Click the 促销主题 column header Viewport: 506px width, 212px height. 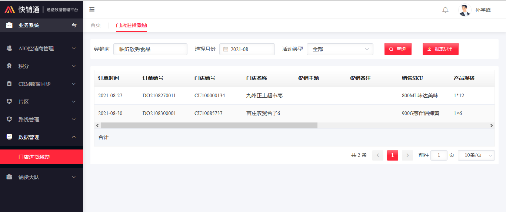pos(309,78)
